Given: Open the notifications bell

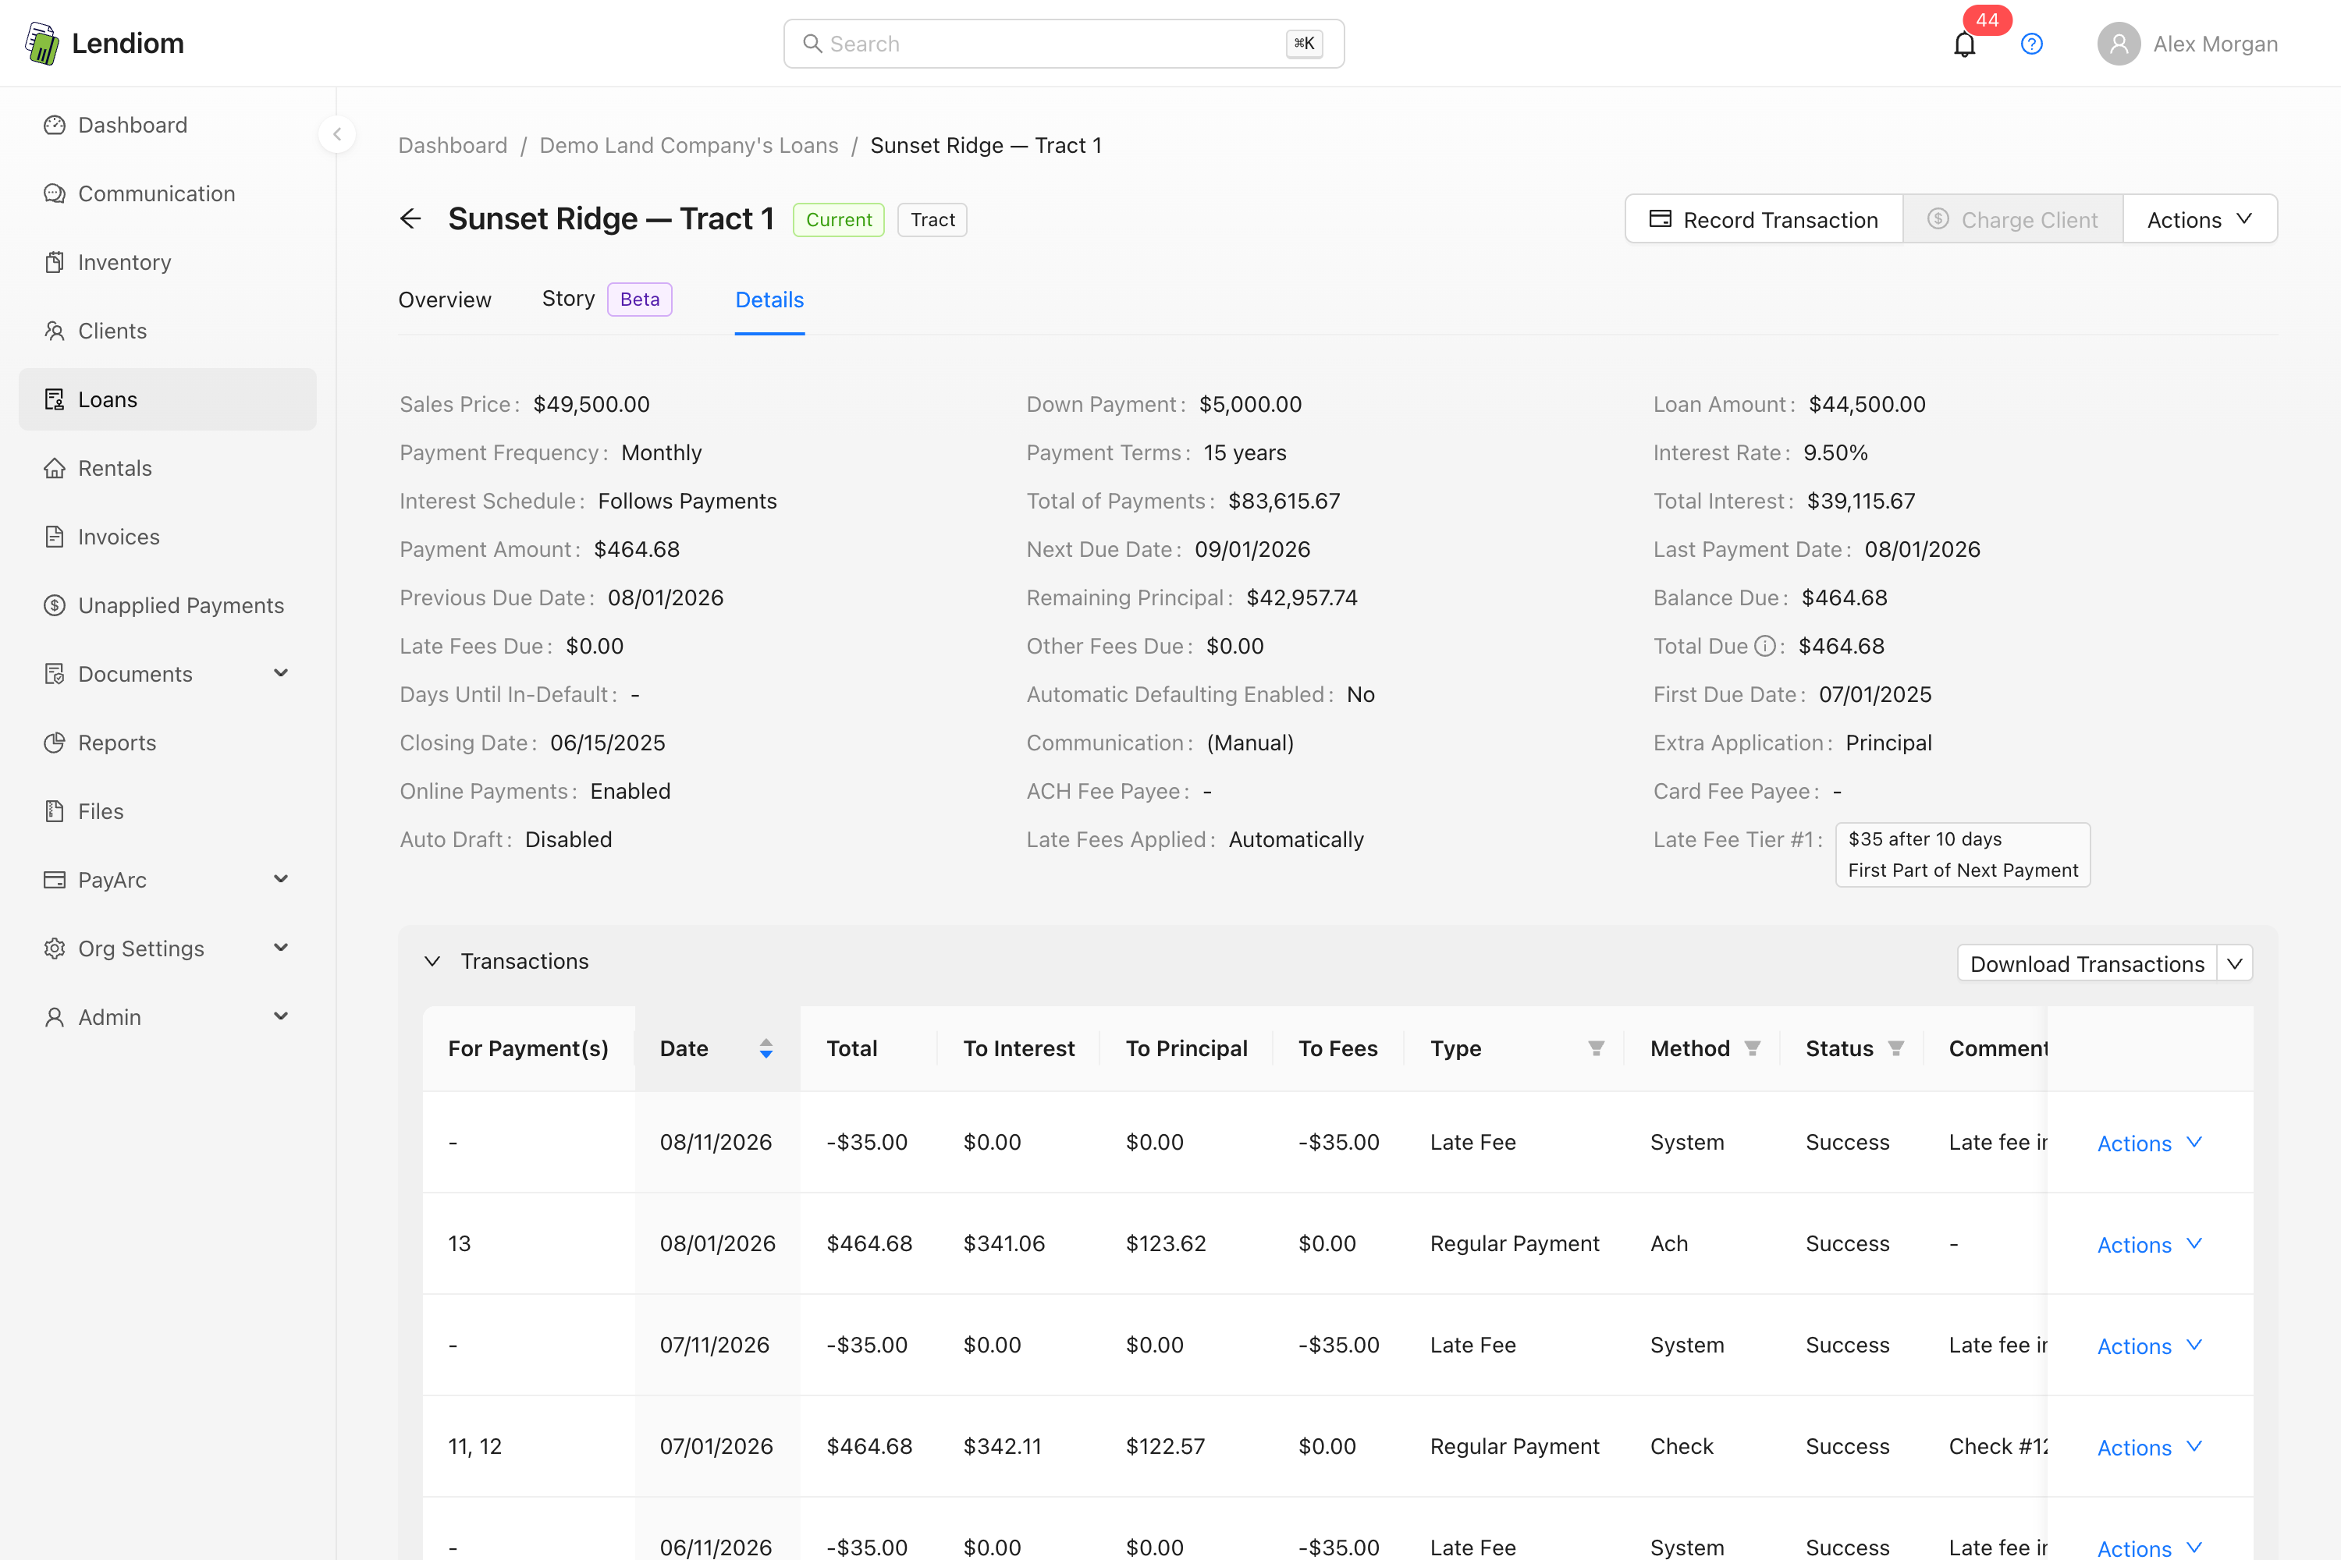Looking at the screenshot, I should (1964, 44).
